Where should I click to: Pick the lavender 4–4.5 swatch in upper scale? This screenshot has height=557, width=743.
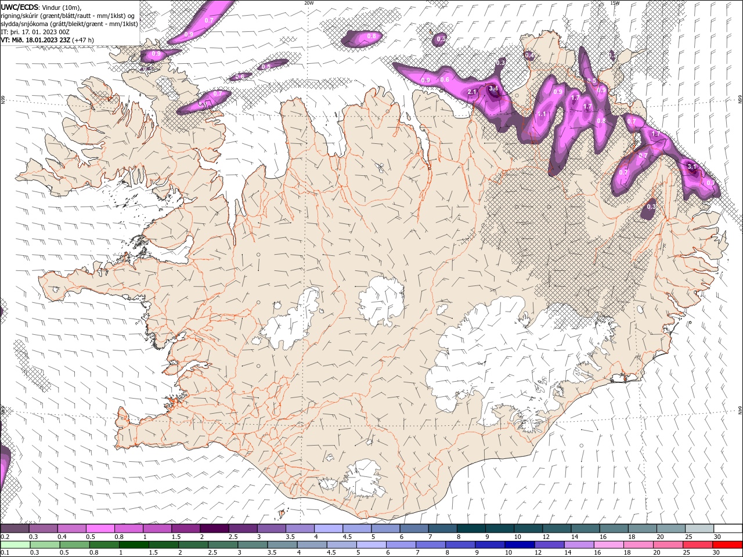tap(329, 529)
